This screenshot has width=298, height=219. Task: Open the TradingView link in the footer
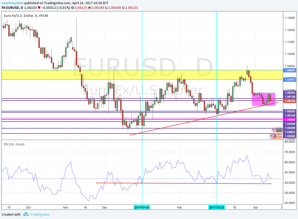coord(40,214)
